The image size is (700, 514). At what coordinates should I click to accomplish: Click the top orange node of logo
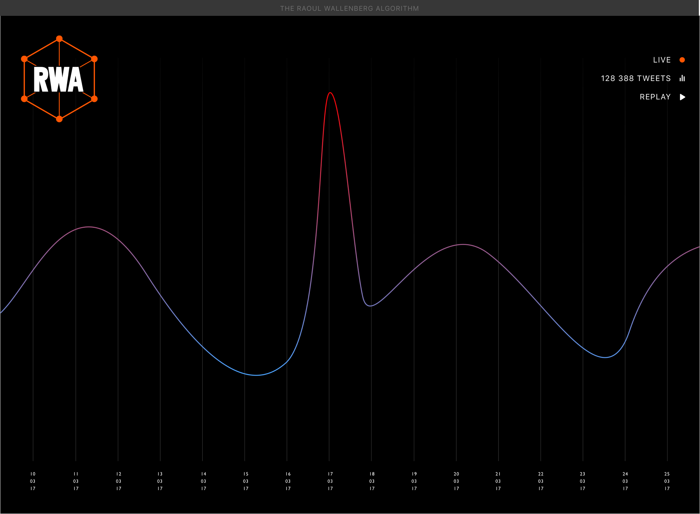click(x=59, y=38)
